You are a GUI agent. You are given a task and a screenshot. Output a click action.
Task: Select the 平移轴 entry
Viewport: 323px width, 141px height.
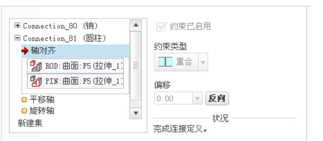point(42,100)
